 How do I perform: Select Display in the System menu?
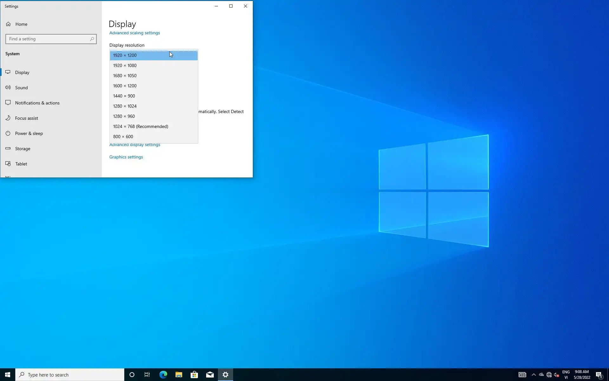tap(22, 72)
